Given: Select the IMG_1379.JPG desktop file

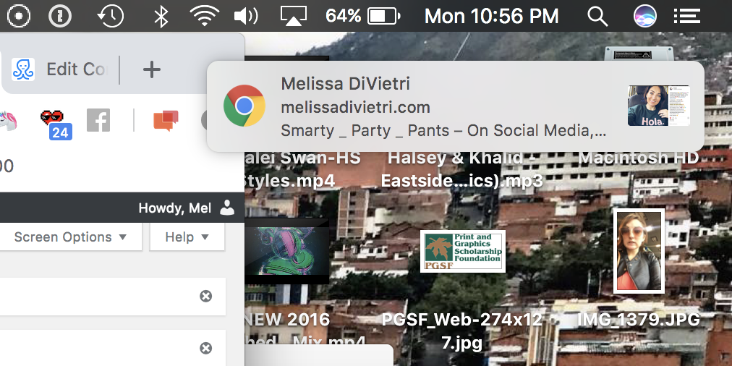Looking at the screenshot, I should pos(639,252).
